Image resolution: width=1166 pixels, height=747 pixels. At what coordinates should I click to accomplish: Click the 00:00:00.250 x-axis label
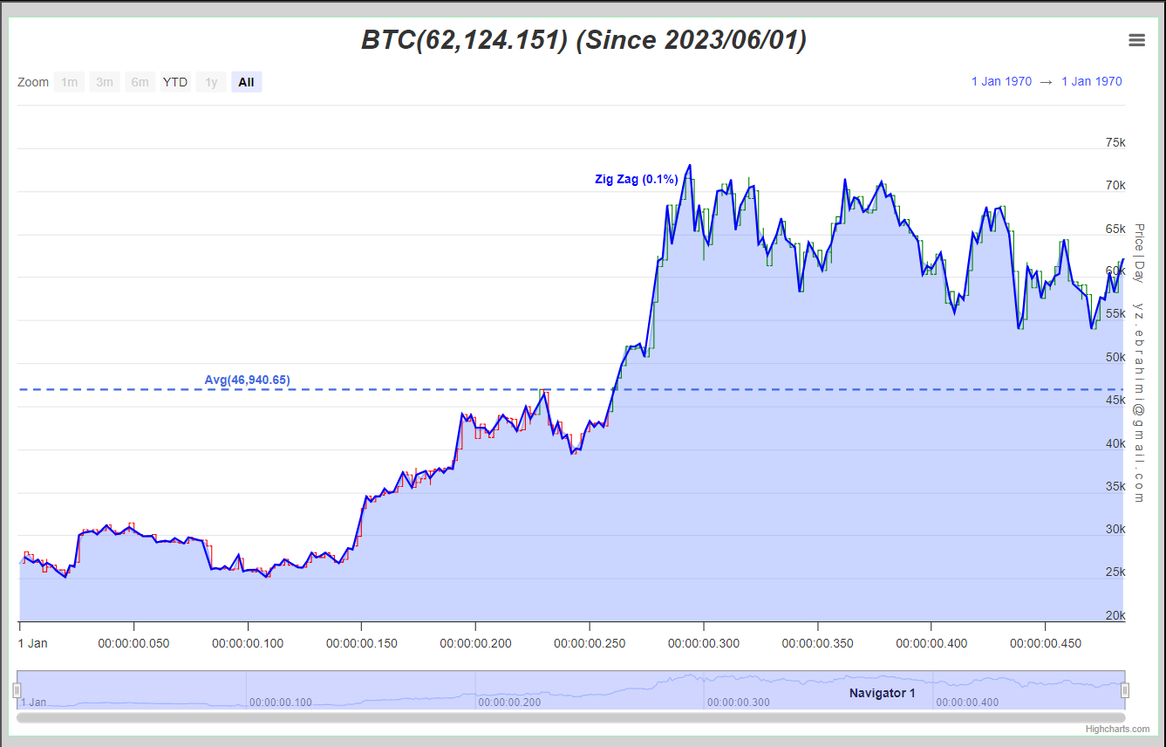click(590, 643)
